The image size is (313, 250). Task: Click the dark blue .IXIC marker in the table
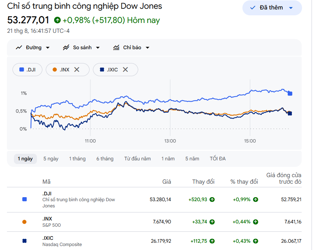pyautogui.click(x=24, y=241)
